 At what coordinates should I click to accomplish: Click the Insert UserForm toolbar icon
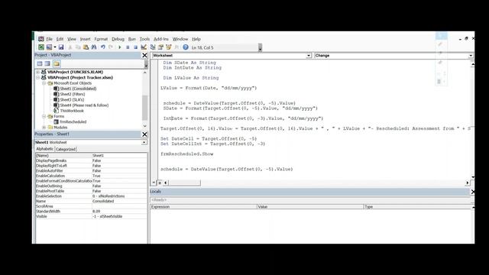pos(49,47)
